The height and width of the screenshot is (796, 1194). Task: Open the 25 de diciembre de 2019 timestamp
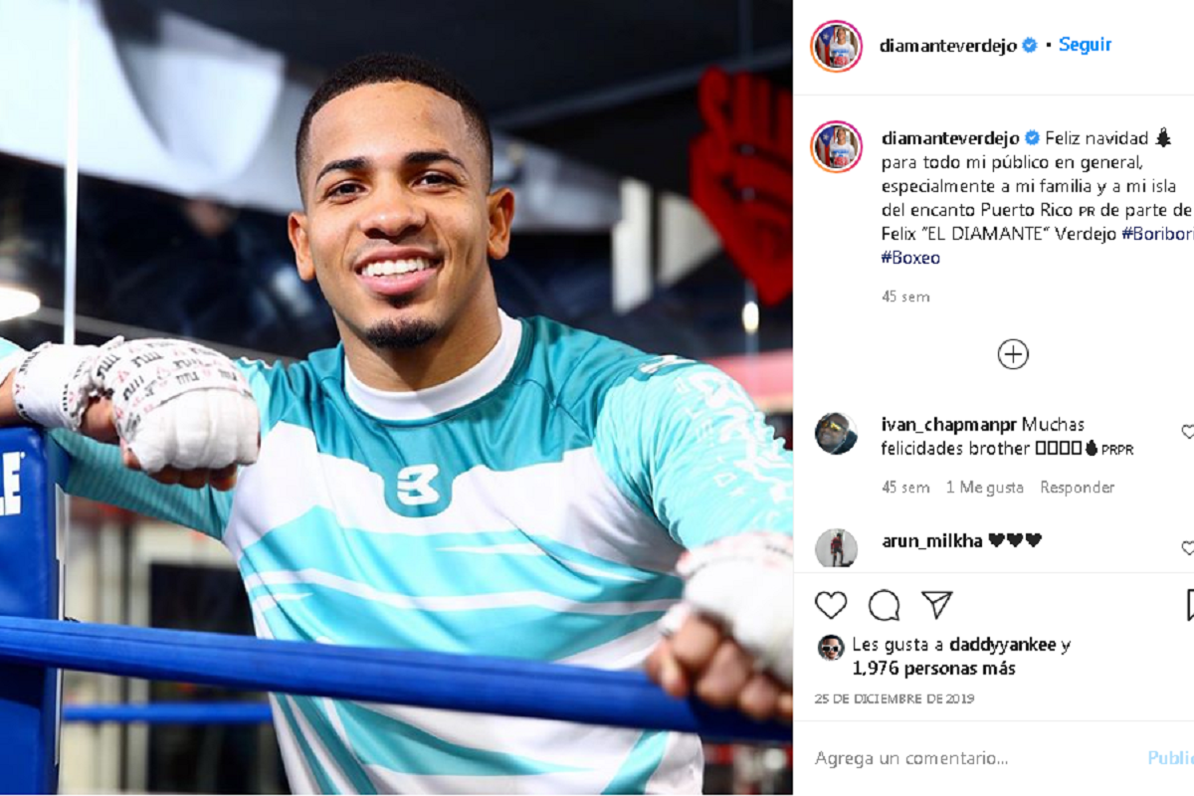(895, 699)
